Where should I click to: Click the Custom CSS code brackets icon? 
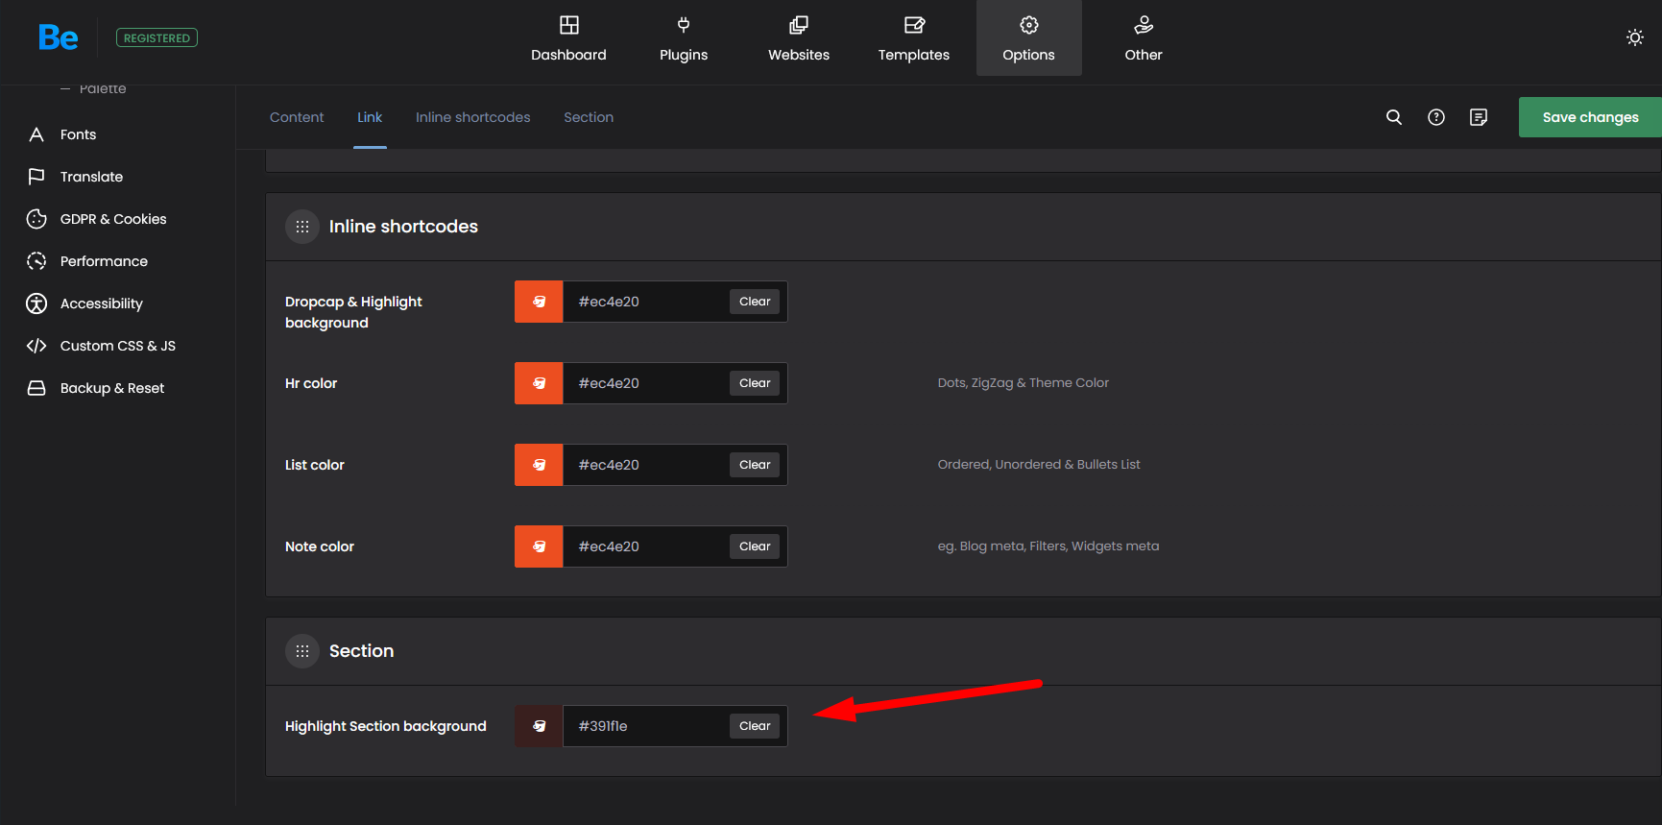(x=36, y=346)
